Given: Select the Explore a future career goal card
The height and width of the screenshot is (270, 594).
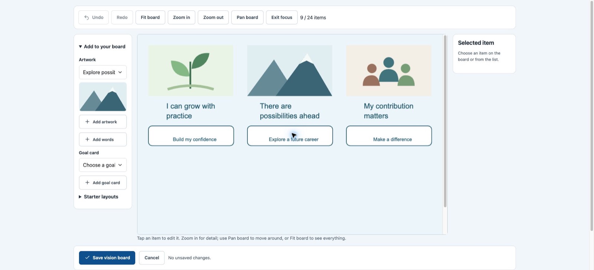Looking at the screenshot, I should click(x=290, y=136).
